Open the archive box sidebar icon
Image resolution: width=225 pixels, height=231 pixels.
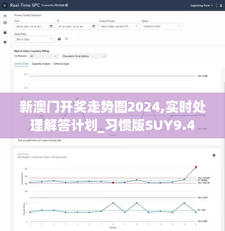5,32
